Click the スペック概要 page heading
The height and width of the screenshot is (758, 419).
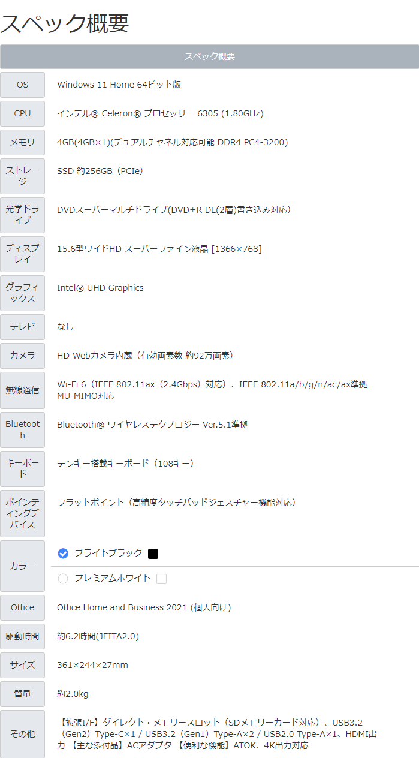click(65, 23)
